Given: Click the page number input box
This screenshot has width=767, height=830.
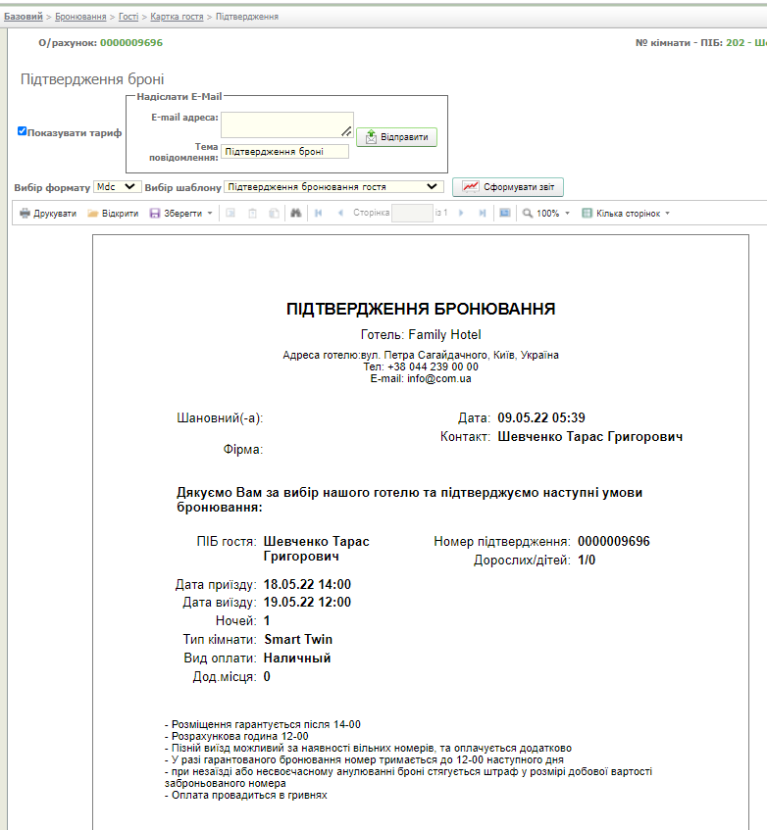Looking at the screenshot, I should pyautogui.click(x=412, y=213).
